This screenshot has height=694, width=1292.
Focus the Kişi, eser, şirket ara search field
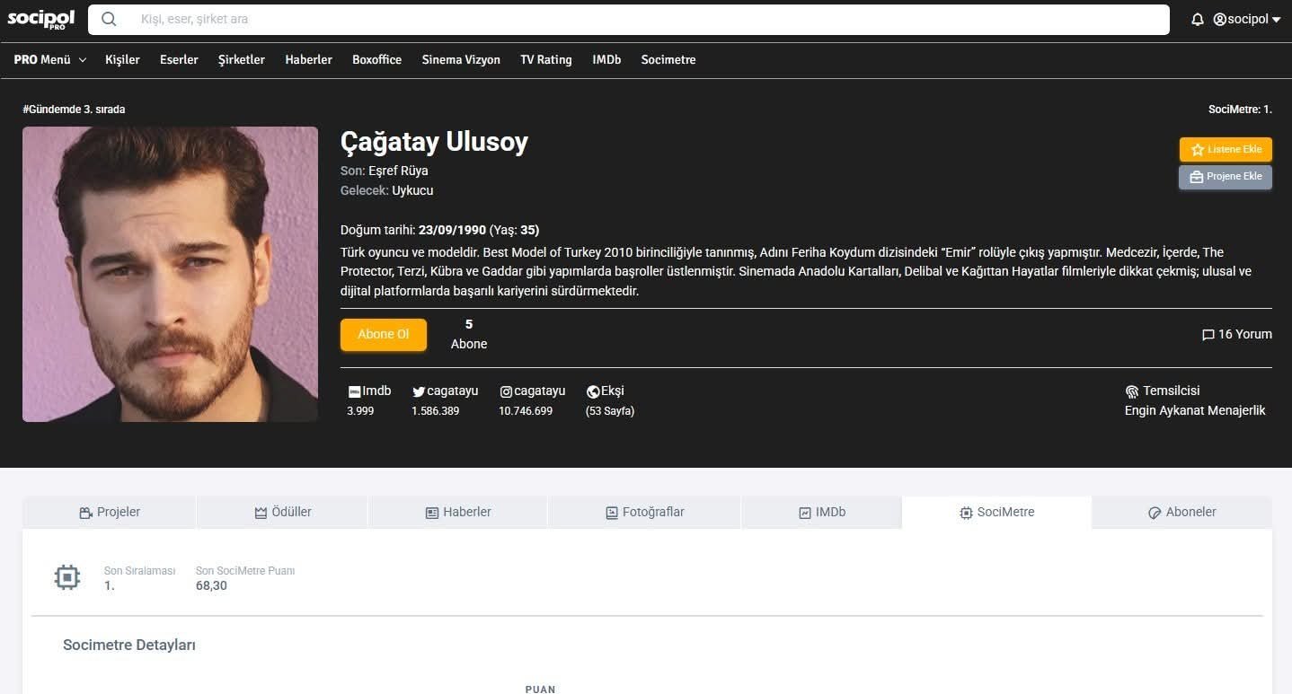[x=629, y=19]
